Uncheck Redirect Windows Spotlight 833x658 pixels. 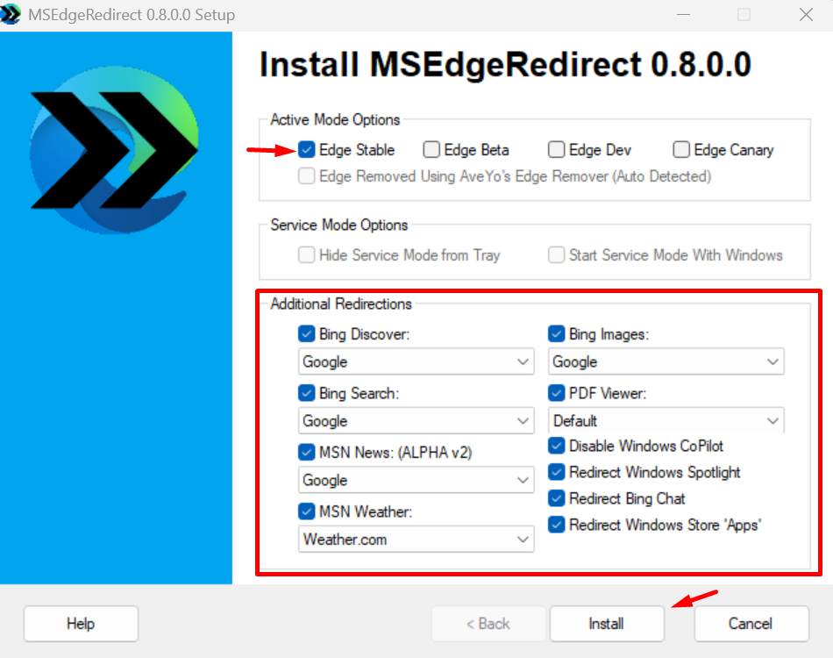point(556,472)
